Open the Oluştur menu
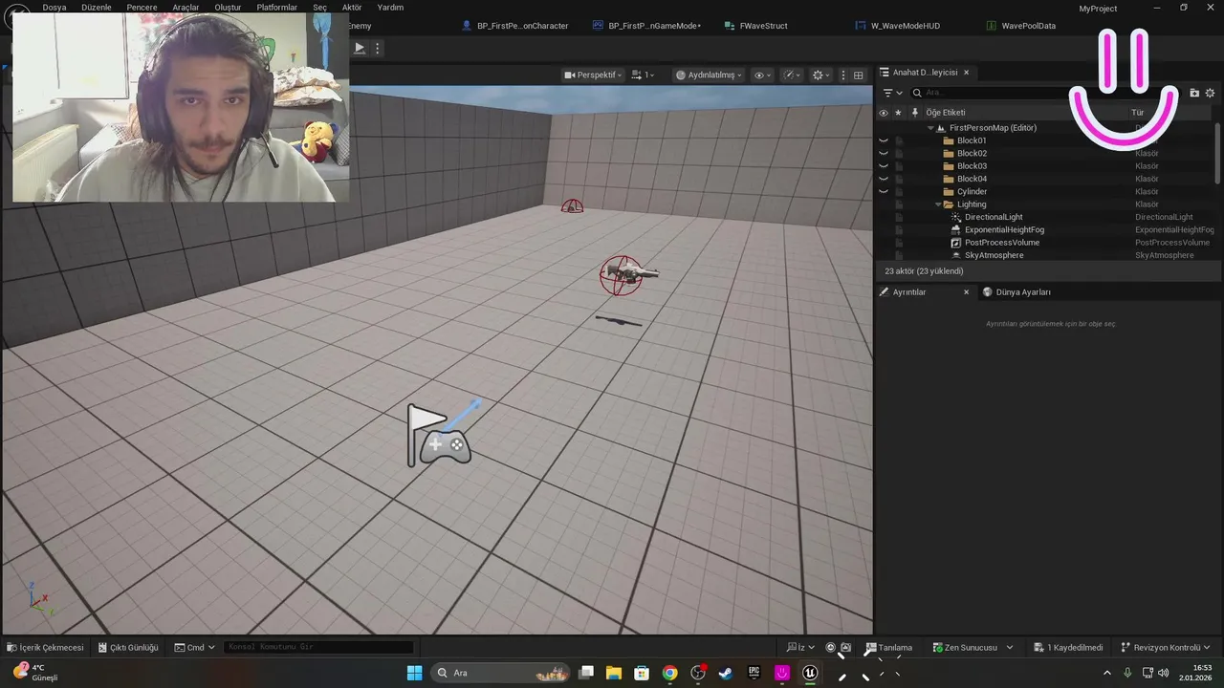 click(x=228, y=8)
